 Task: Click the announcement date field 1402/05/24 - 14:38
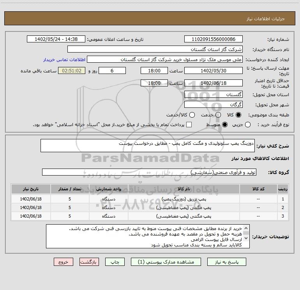(56, 39)
